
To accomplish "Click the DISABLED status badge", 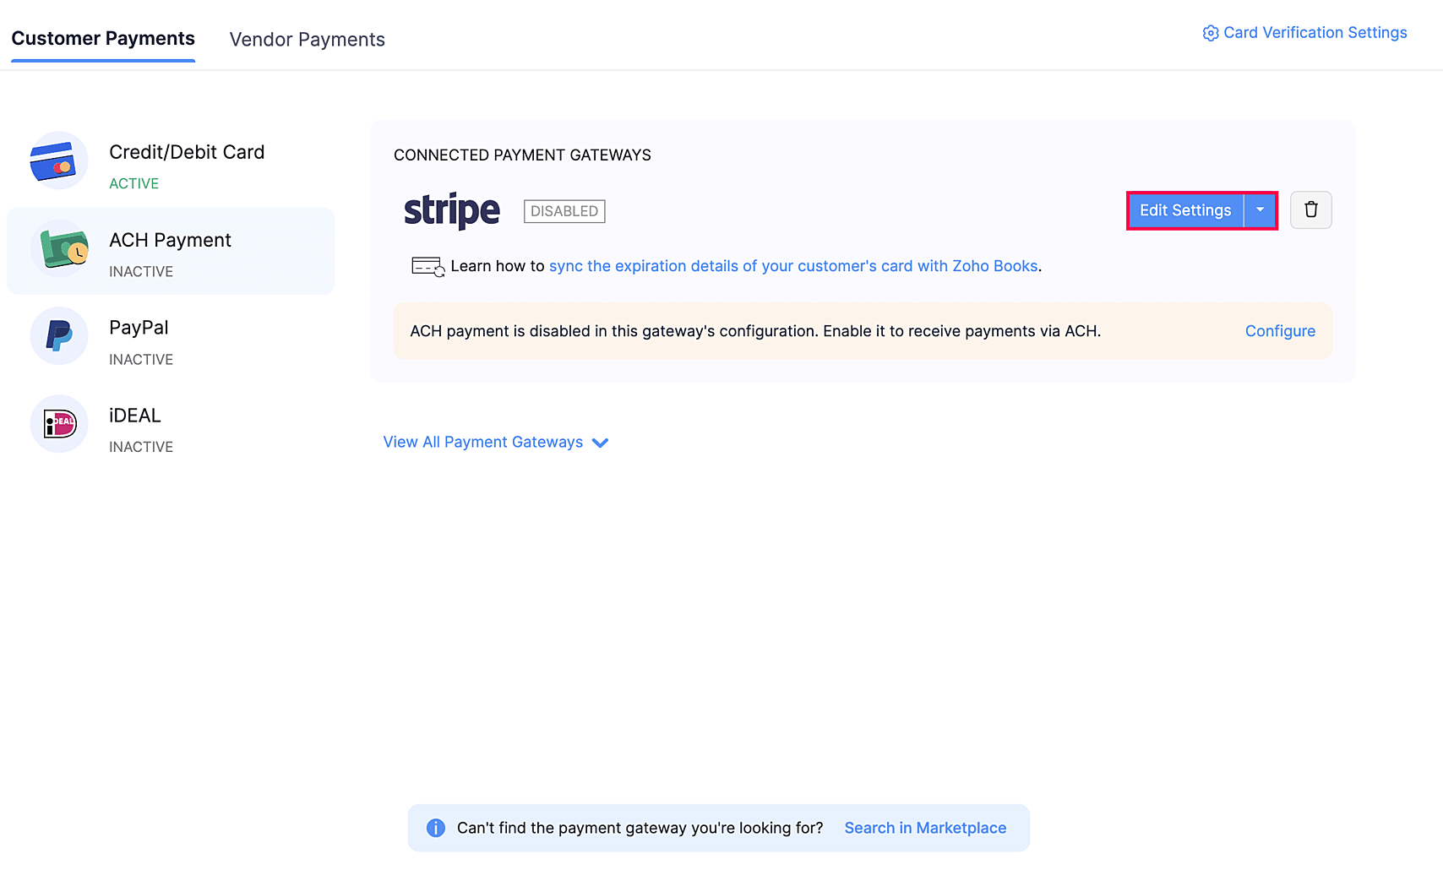I will [x=564, y=211].
